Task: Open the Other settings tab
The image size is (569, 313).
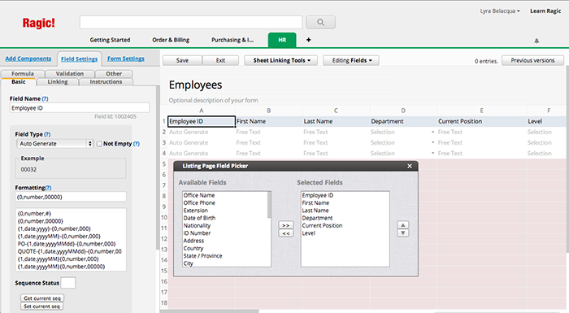Action: pos(114,74)
